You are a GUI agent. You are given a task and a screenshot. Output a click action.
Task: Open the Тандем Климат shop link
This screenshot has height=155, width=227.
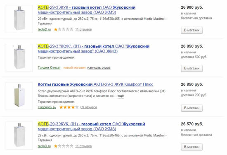[x=49, y=67]
